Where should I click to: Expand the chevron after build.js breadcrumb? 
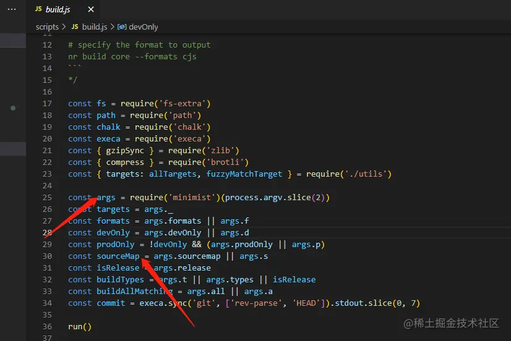[x=112, y=27]
